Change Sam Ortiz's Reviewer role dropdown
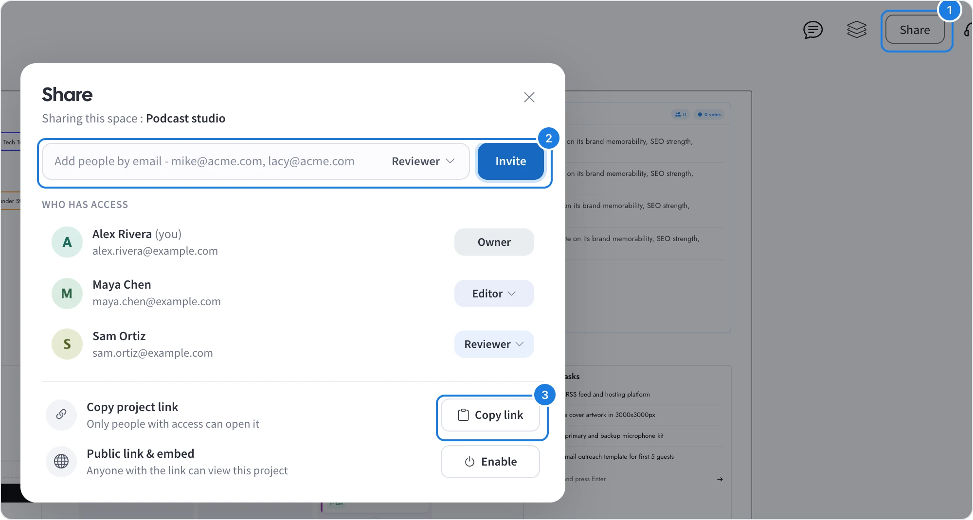Viewport: 973px width, 520px height. [x=494, y=344]
